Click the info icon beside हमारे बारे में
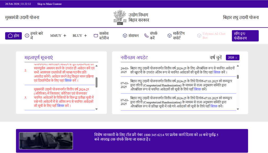Viewport: 268px width, 153px height. pyautogui.click(x=27, y=36)
